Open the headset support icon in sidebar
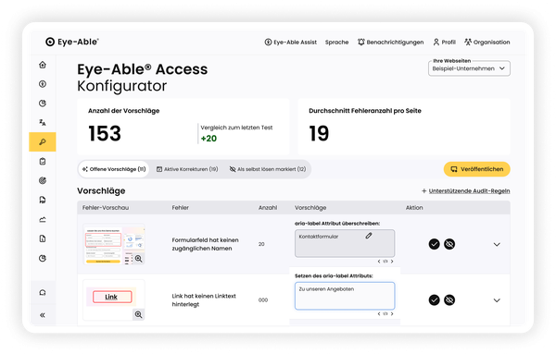This screenshot has width=556, height=354. 43,292
